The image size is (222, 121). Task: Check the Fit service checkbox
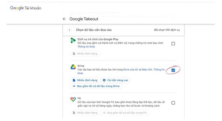(173, 103)
